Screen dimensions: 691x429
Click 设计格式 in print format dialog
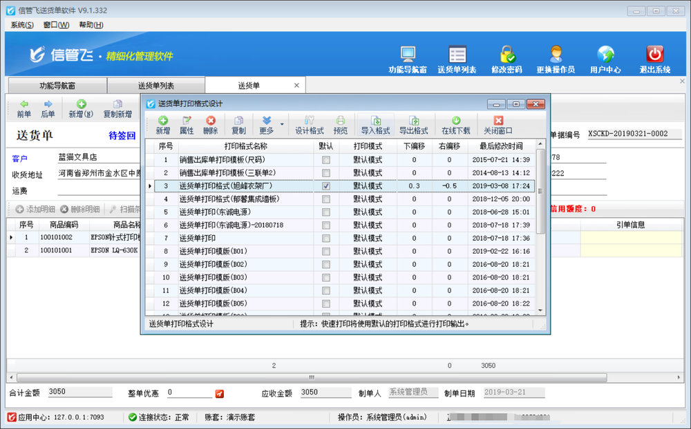pyautogui.click(x=309, y=125)
